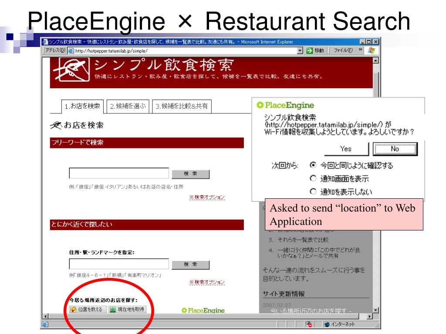446x334 pixels.
Task: Focus the 住所・駅・ランドマーク input field
Action: [x=119, y=264]
